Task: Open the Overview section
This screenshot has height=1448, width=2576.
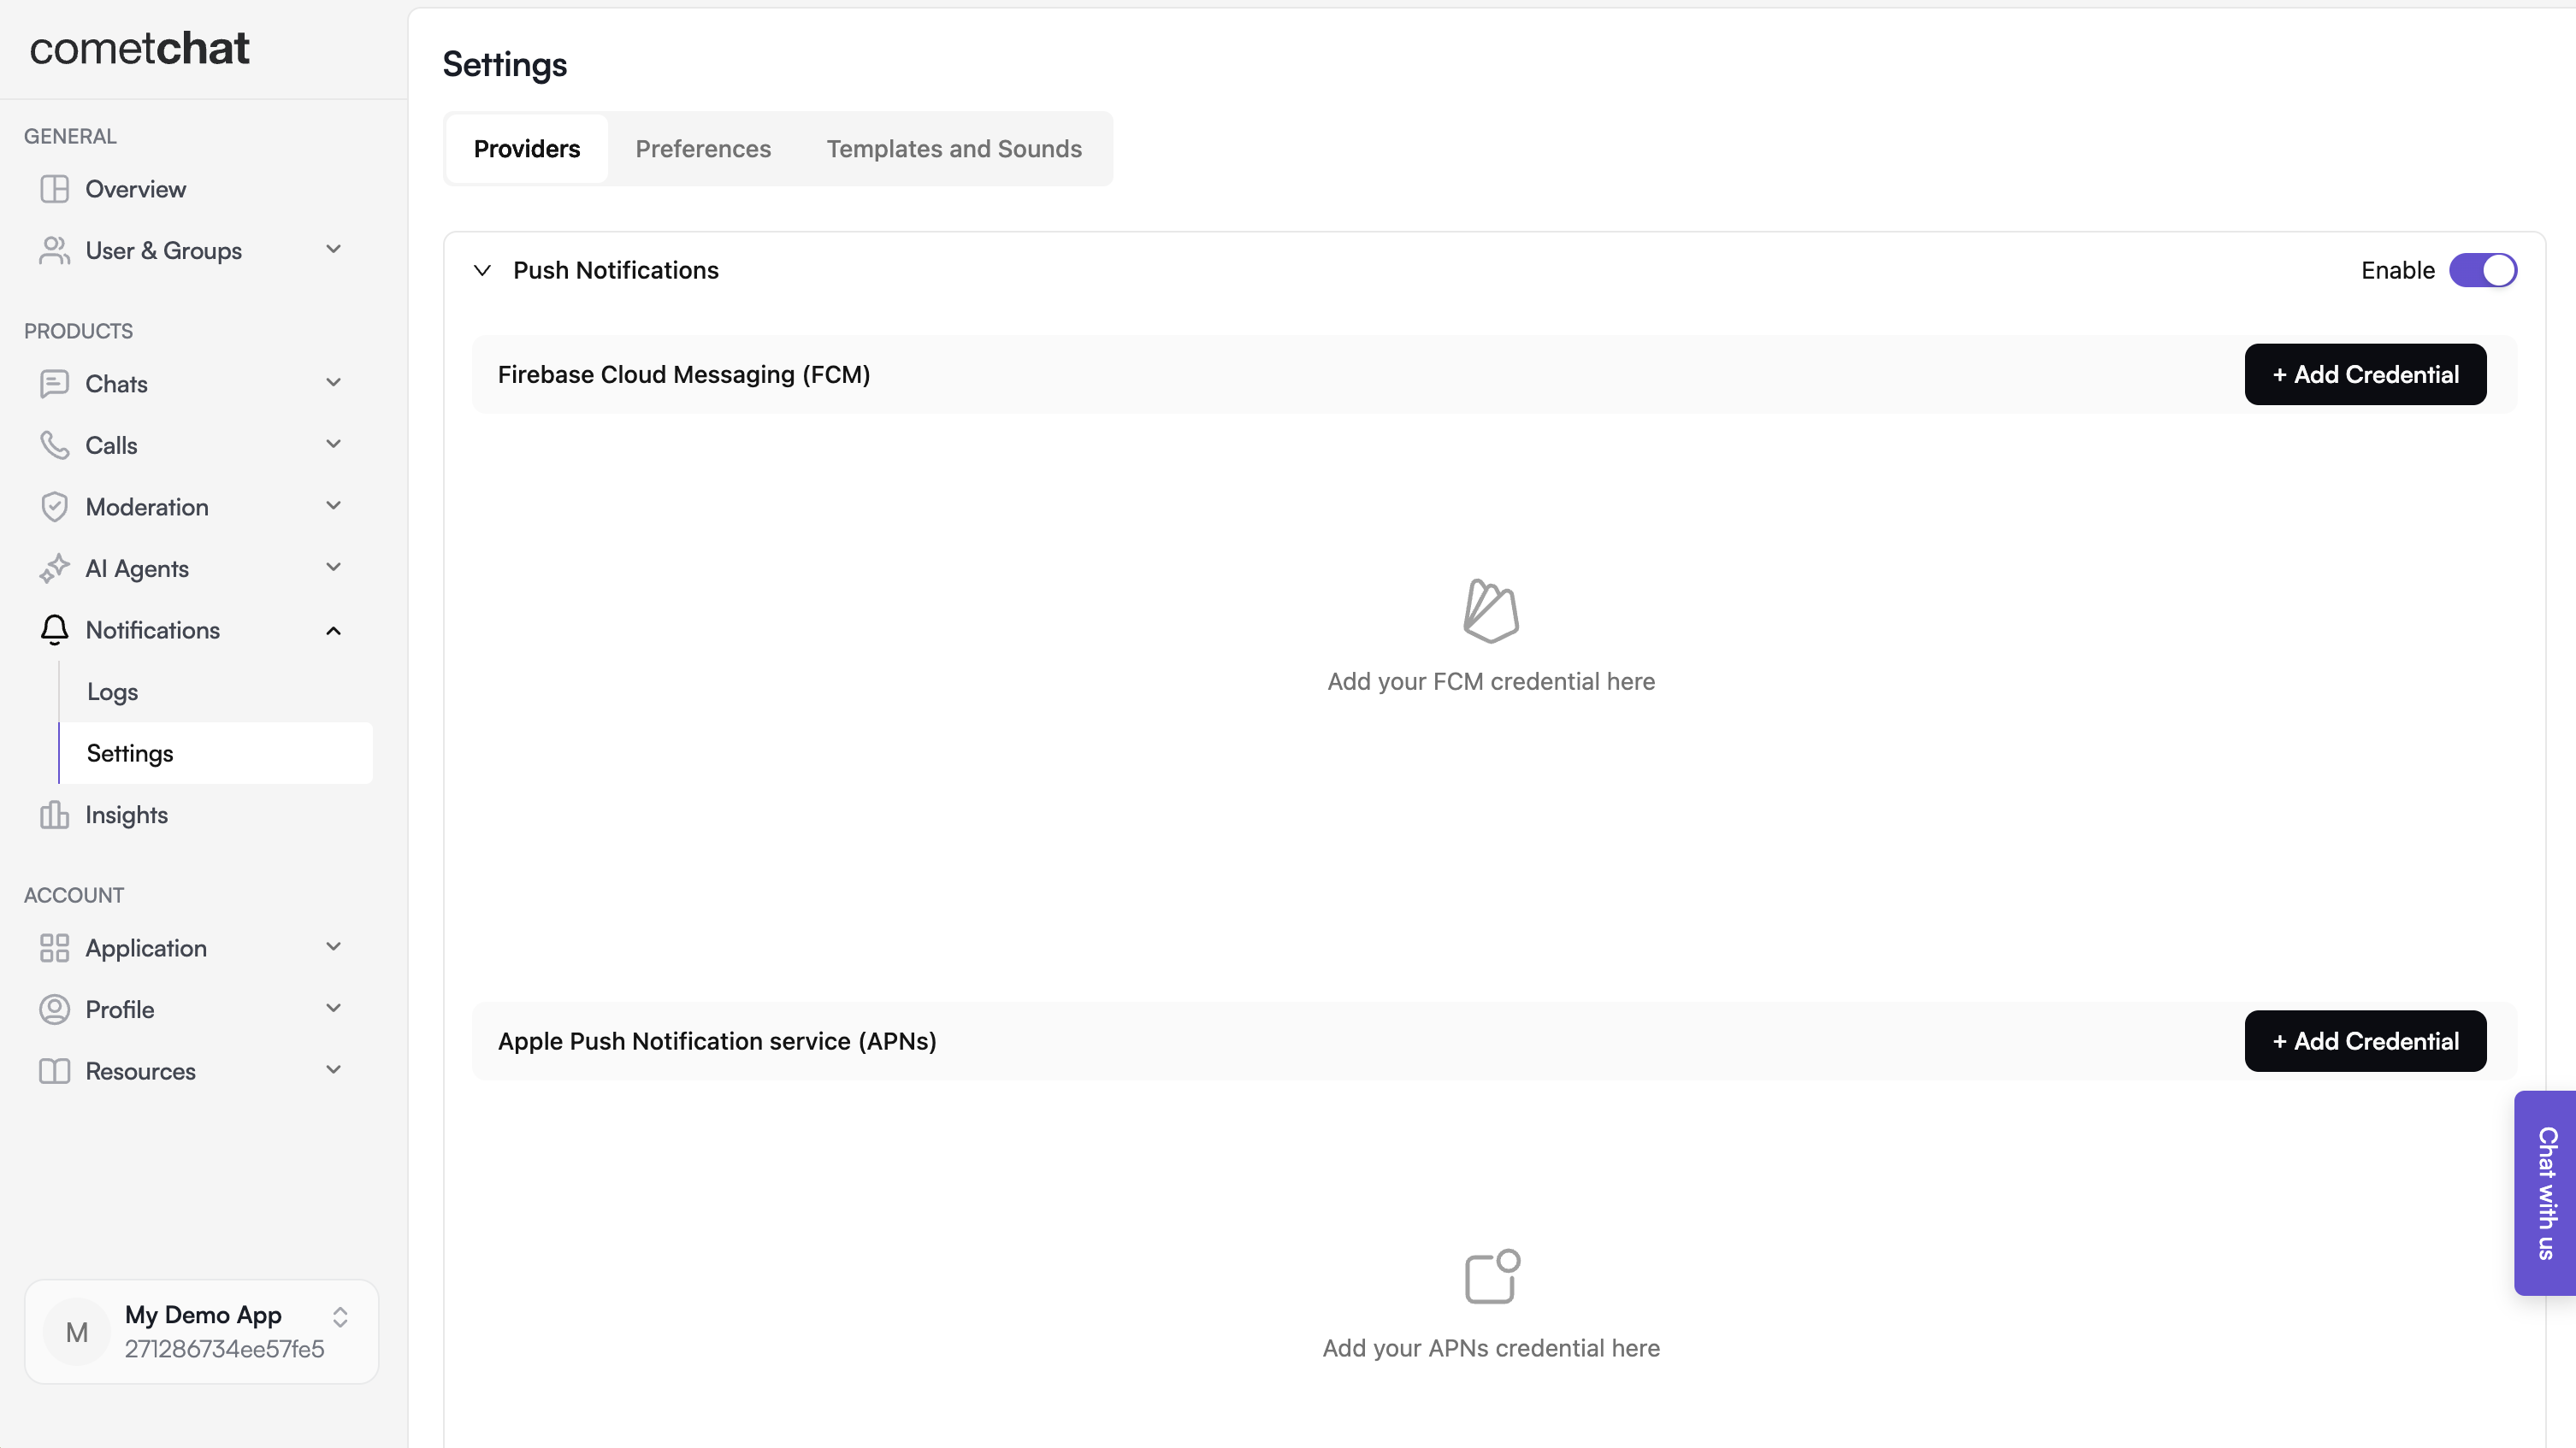Action: click(135, 189)
